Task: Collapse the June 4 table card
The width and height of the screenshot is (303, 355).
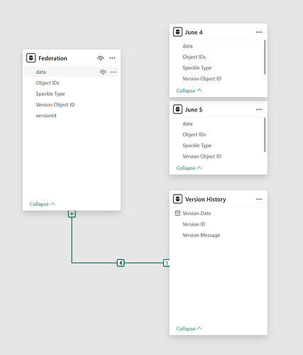Action: (189, 91)
